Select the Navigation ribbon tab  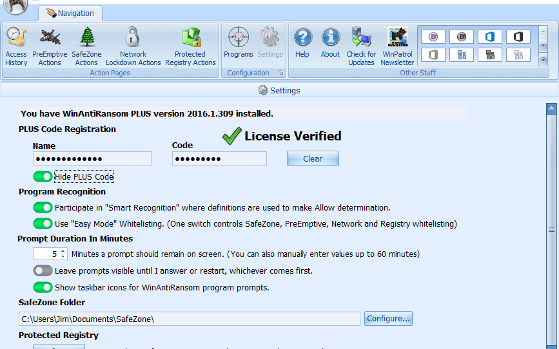coord(70,14)
